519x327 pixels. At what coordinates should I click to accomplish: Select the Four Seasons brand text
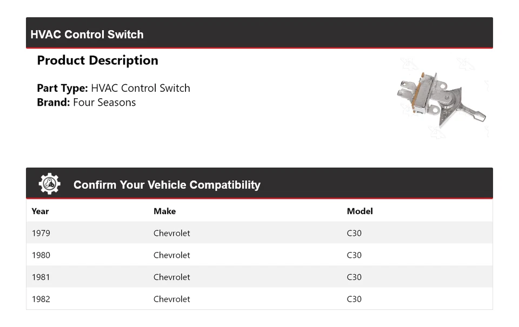tap(104, 103)
